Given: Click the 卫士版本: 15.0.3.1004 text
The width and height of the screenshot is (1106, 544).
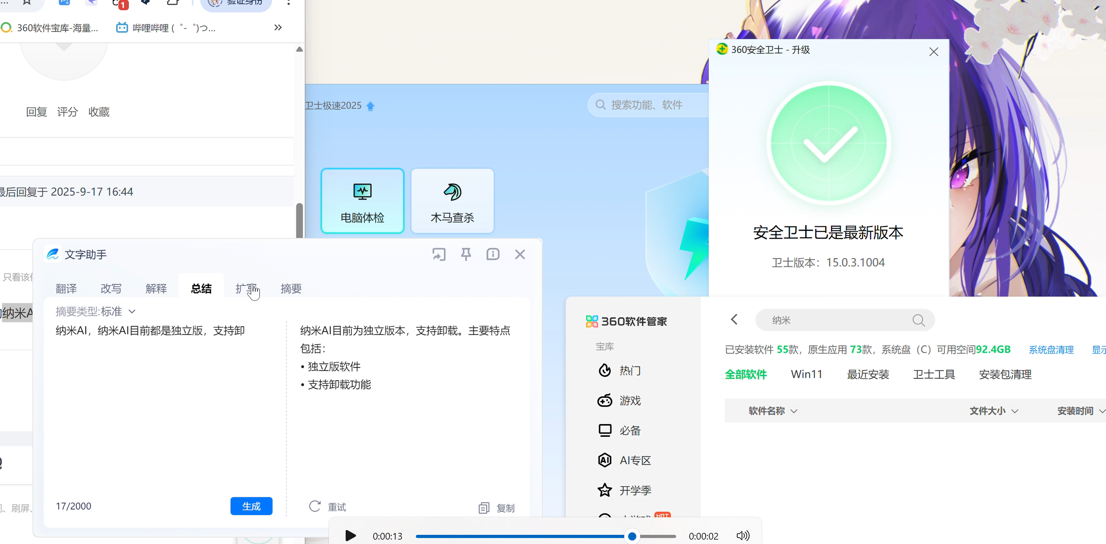Looking at the screenshot, I should (828, 262).
